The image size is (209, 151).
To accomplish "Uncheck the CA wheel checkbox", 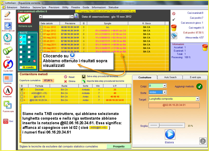I will 21,42.
